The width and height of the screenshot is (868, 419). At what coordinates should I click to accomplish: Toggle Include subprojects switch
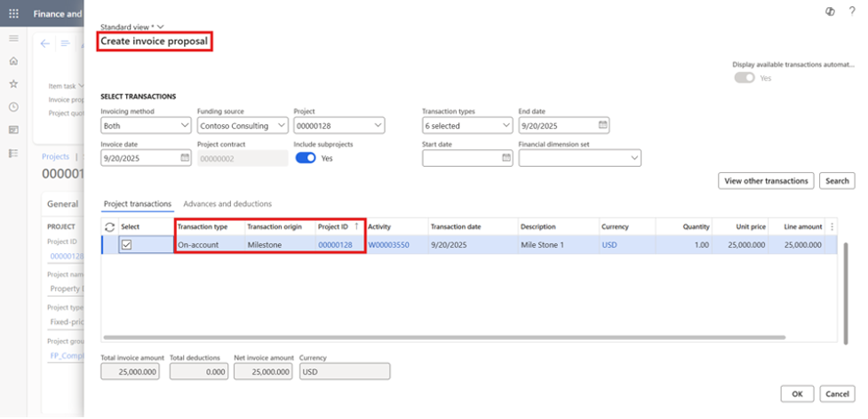pyautogui.click(x=306, y=158)
